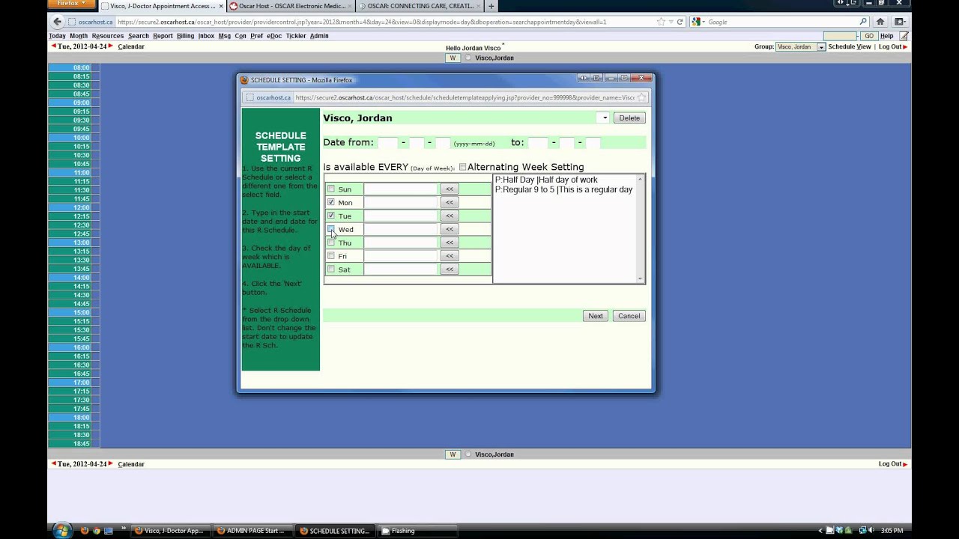This screenshot has width=959, height=539.
Task: Uncheck the Mon availability checkbox
Action: (331, 202)
